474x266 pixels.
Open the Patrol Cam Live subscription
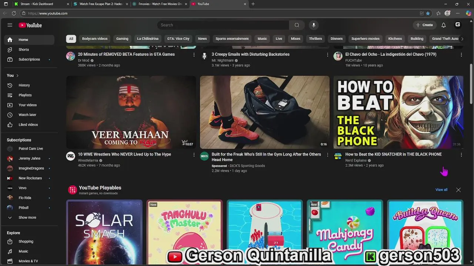tap(29, 149)
